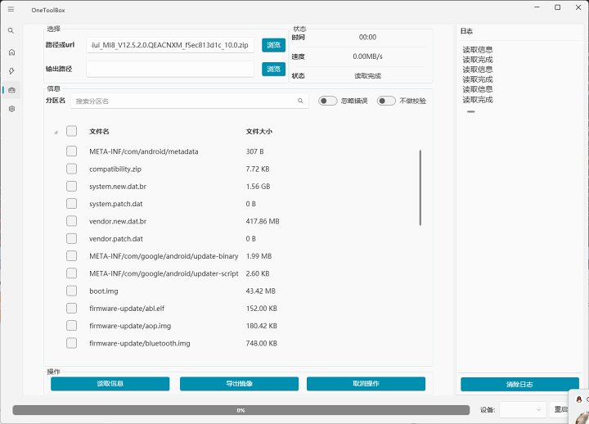
Task: Open the 设备 device dropdown
Action: click(x=523, y=409)
